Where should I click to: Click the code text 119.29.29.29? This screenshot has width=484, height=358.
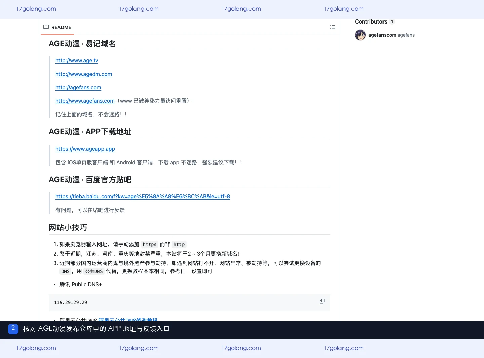[71, 302]
